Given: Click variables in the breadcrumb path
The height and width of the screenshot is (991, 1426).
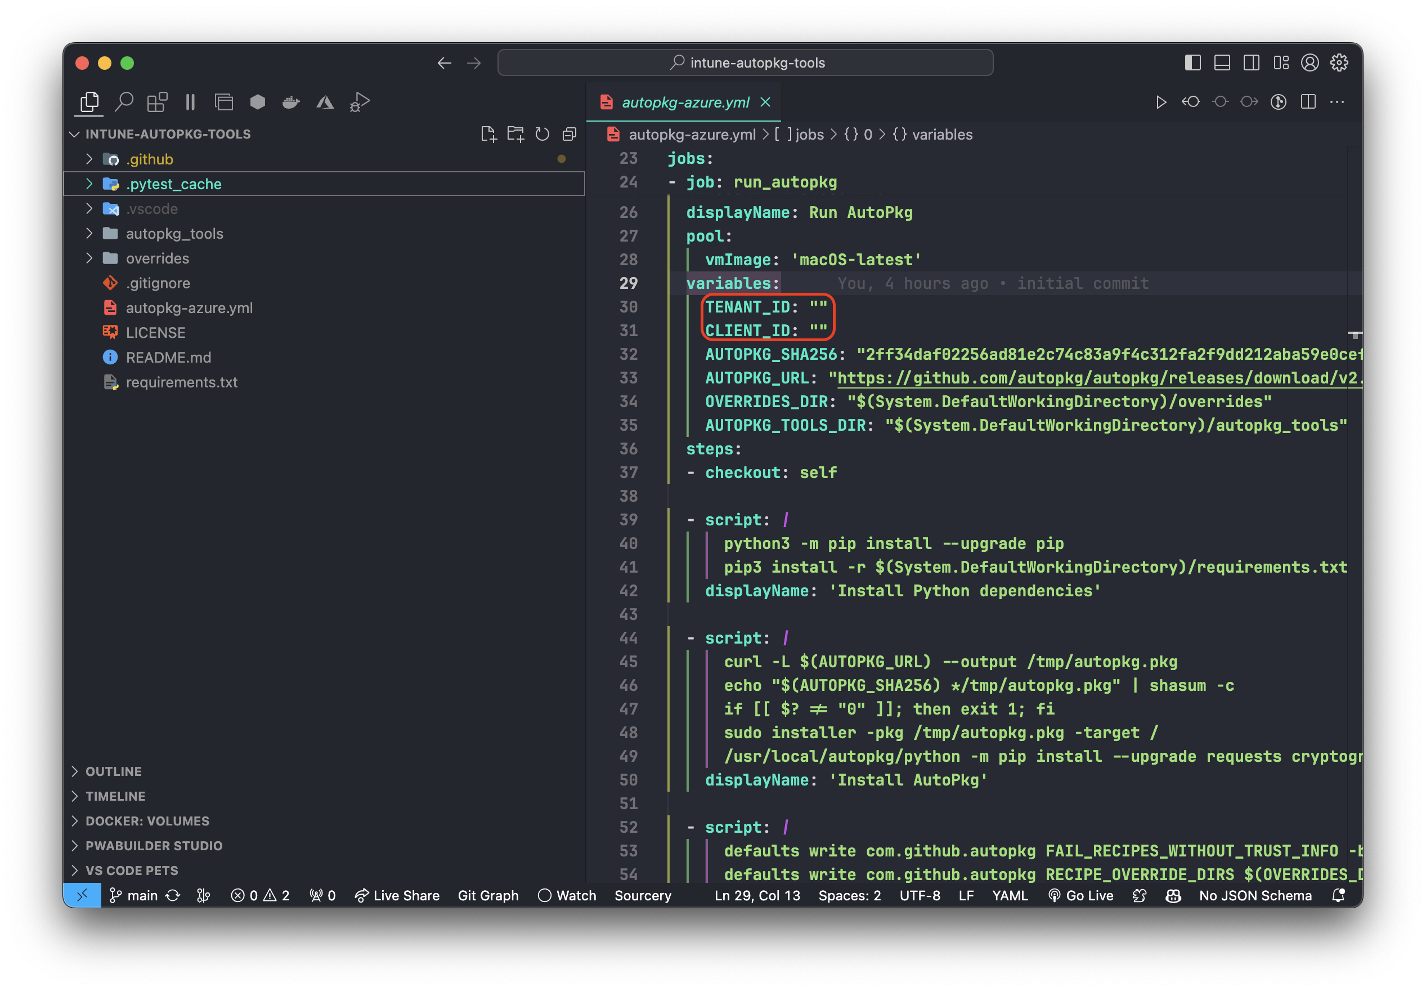Looking at the screenshot, I should 941,135.
